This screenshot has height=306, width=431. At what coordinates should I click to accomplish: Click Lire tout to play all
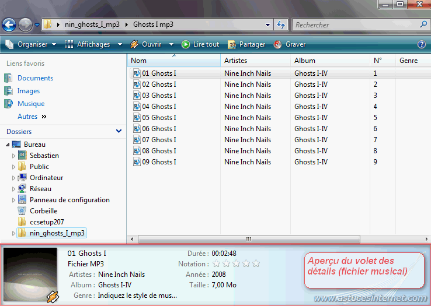pos(200,44)
